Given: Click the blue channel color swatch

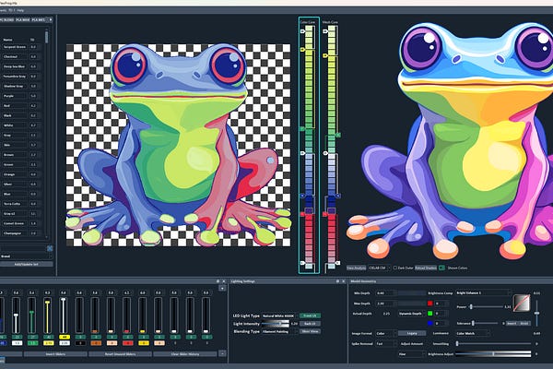Looking at the screenshot, I should 429,323.
